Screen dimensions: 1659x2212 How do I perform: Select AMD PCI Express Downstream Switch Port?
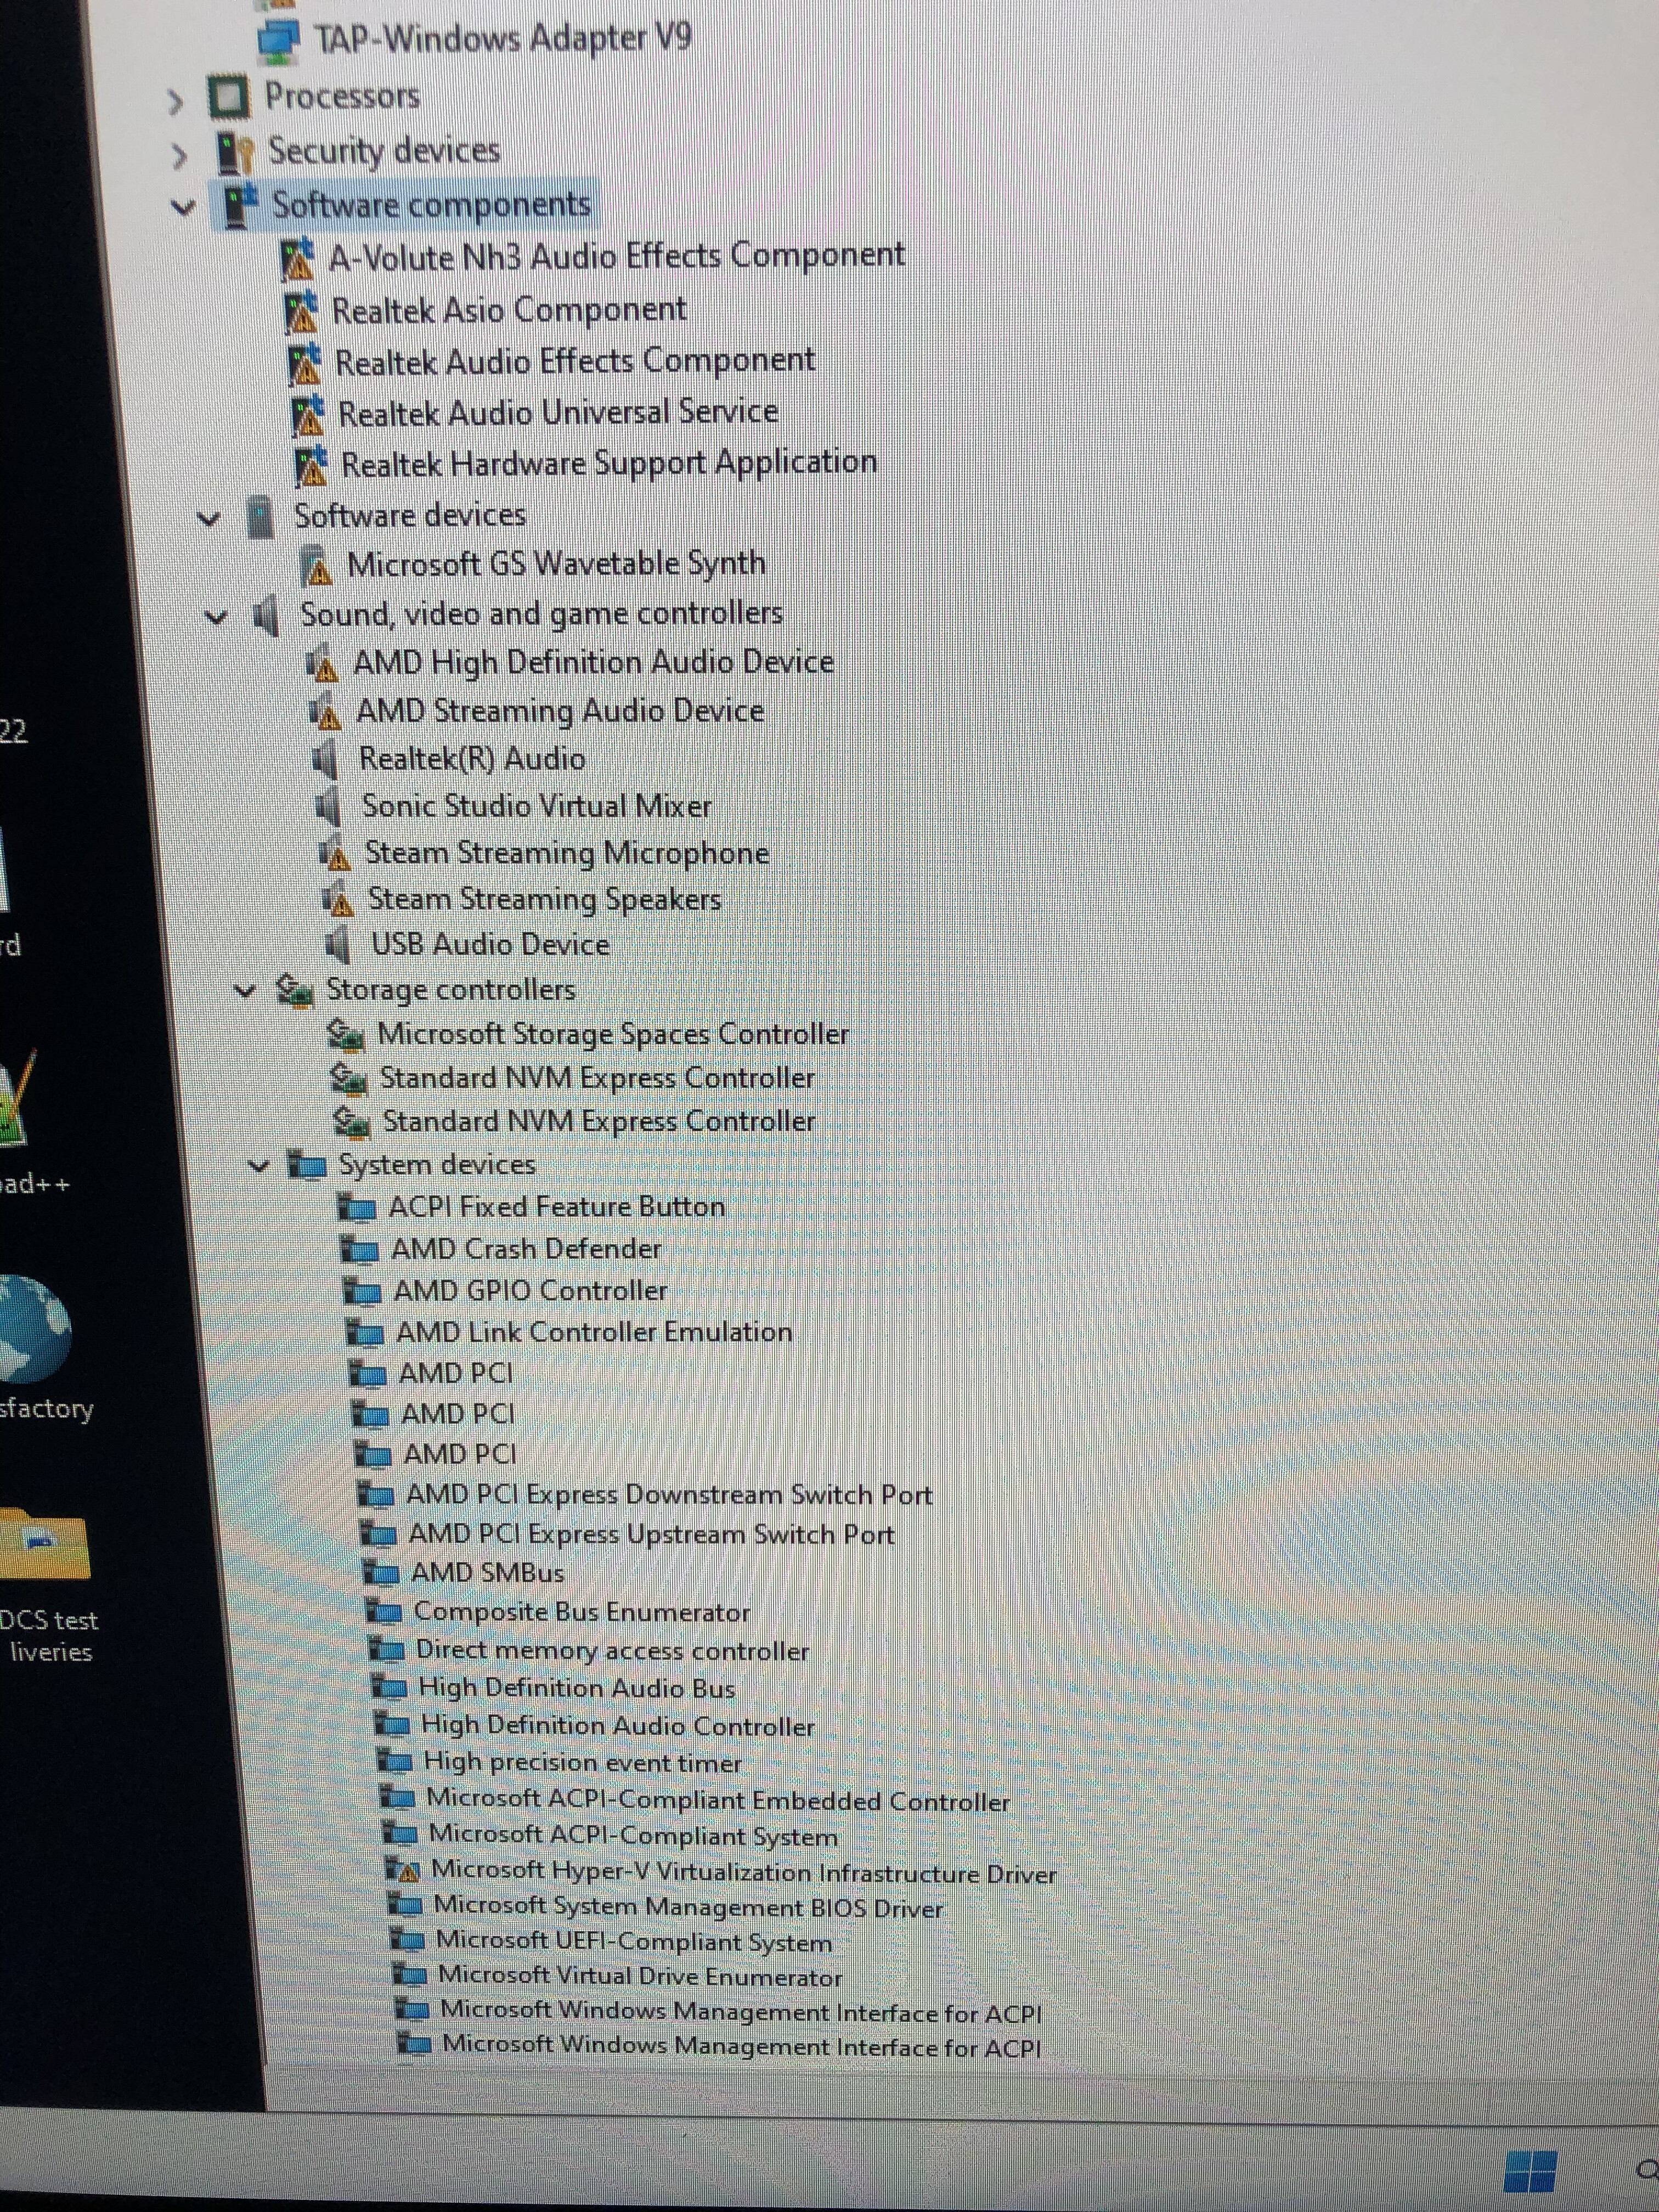669,1495
